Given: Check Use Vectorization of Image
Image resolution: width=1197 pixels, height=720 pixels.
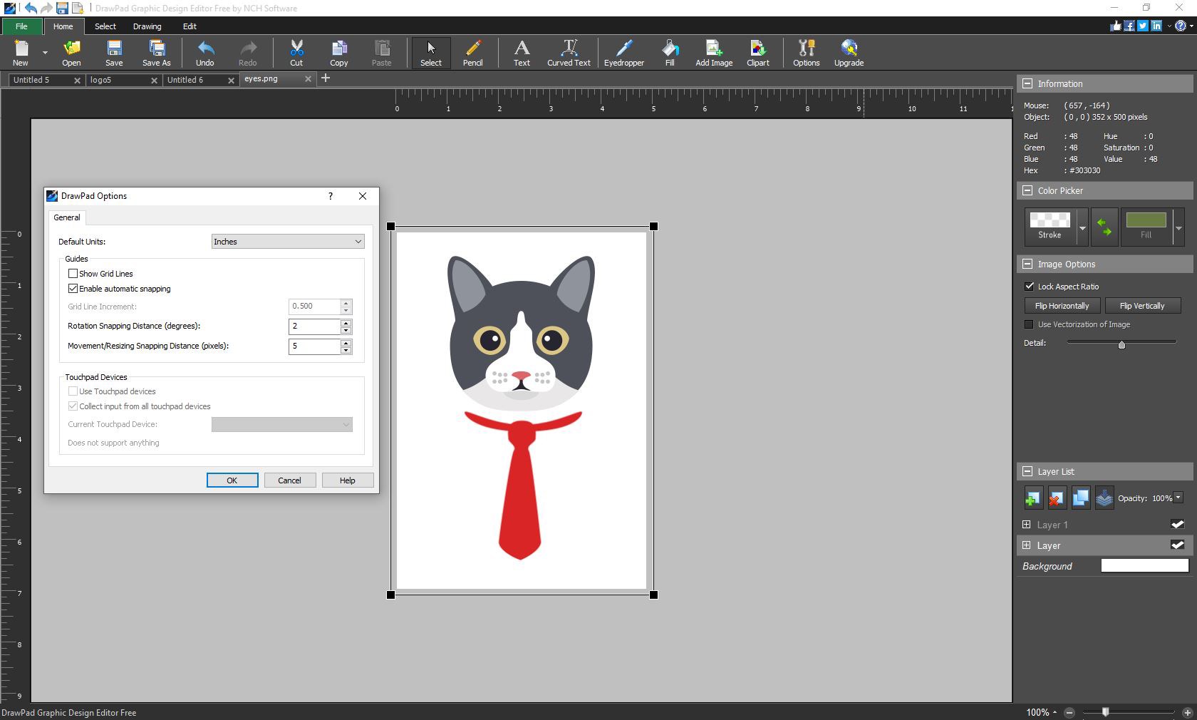Looking at the screenshot, I should (1030, 324).
